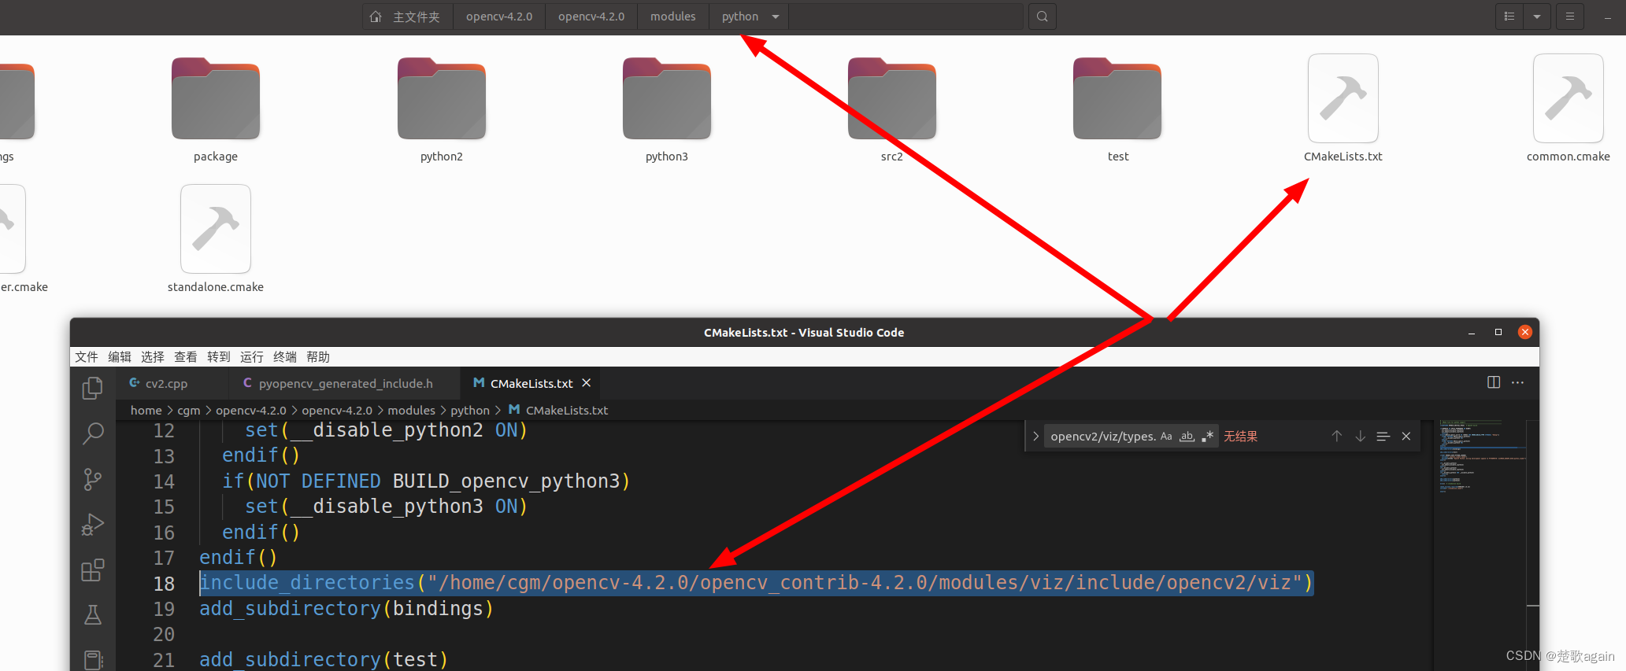Image resolution: width=1626 pixels, height=671 pixels.
Task: Open the 文件 menu
Action: (x=87, y=357)
